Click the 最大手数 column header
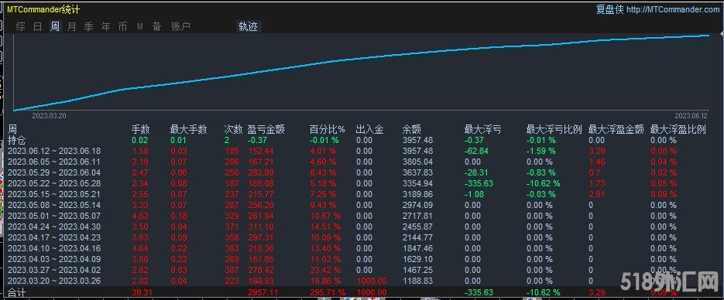Screen dimensions: 724x300 click(188, 130)
